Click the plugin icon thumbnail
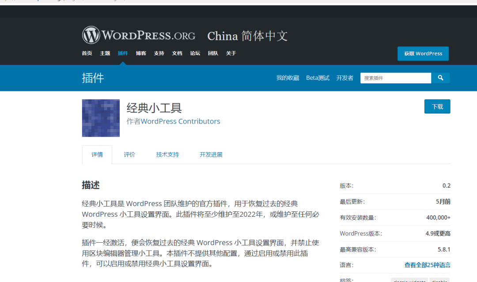This screenshot has width=477, height=282. (x=101, y=118)
